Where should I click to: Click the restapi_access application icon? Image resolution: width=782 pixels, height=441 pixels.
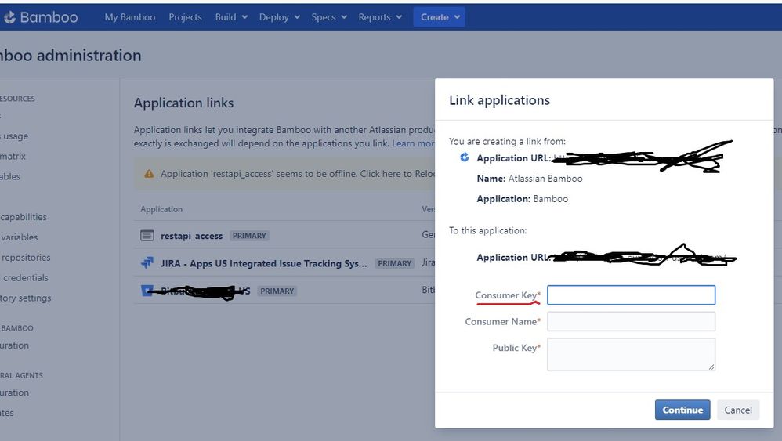pos(147,235)
